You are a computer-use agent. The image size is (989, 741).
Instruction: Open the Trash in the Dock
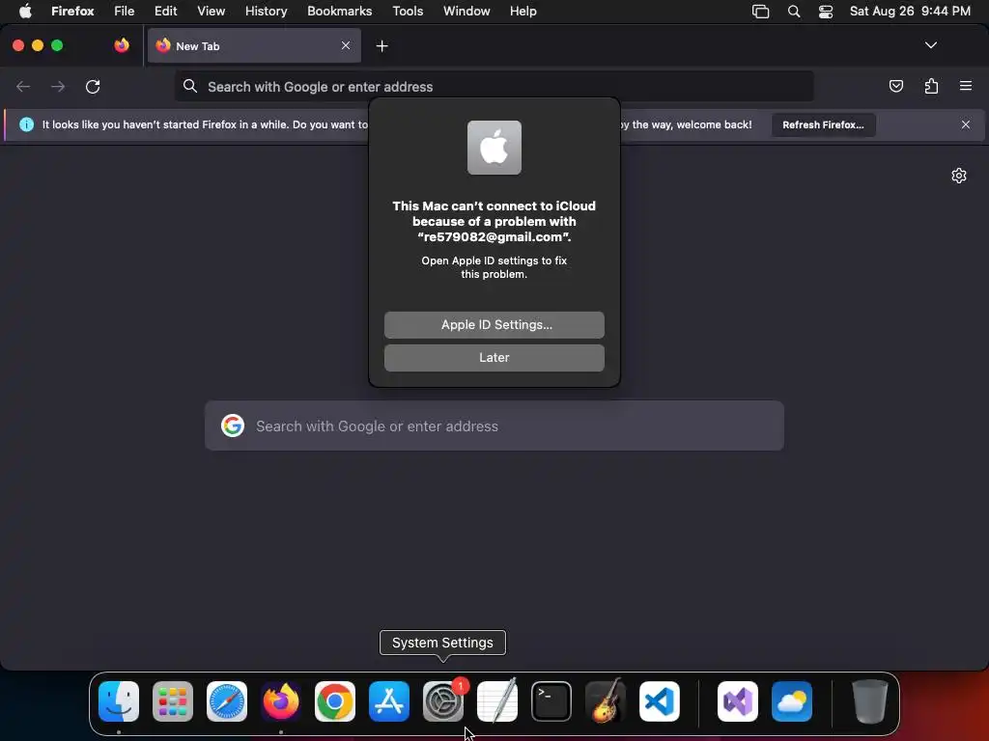tap(870, 701)
